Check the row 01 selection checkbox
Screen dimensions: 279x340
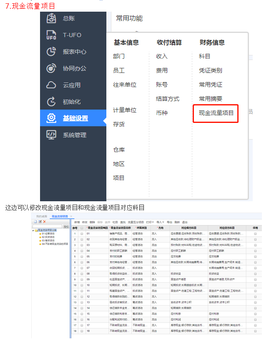click(x=82, y=234)
